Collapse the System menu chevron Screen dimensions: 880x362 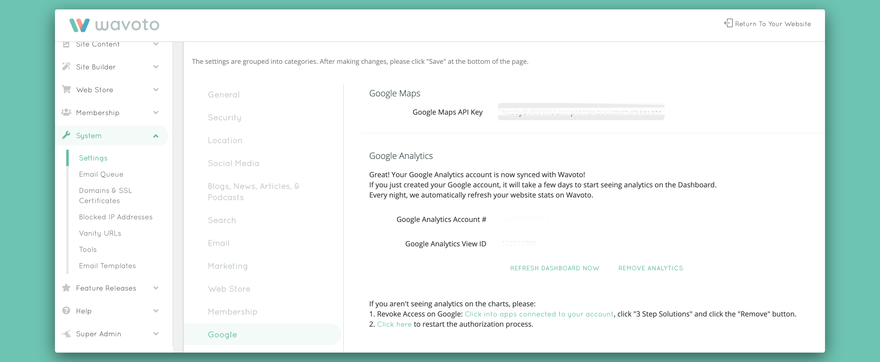156,136
